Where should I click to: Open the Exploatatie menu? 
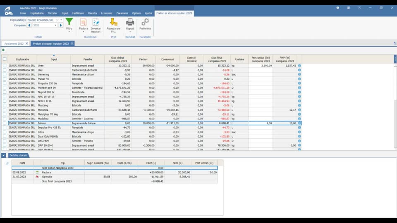[x=37, y=13]
